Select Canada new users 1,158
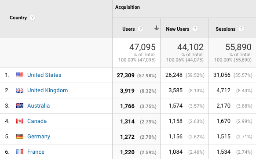Image resolution: width=256 pixels, height=159 pixels. (176, 121)
